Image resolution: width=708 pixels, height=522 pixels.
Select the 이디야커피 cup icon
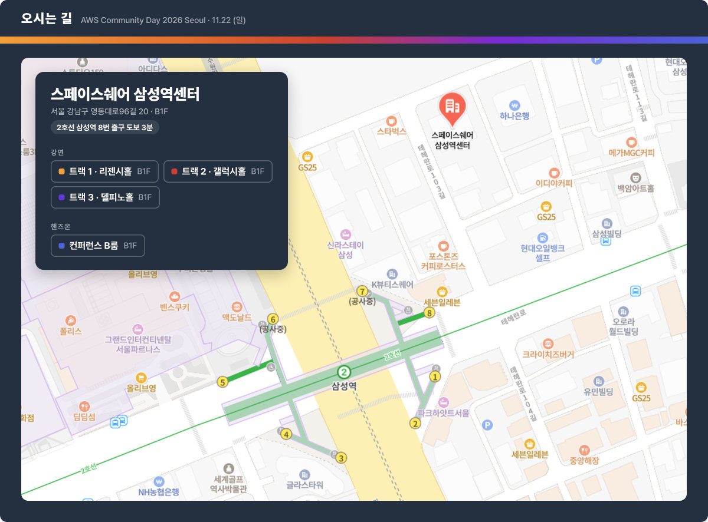coord(553,172)
